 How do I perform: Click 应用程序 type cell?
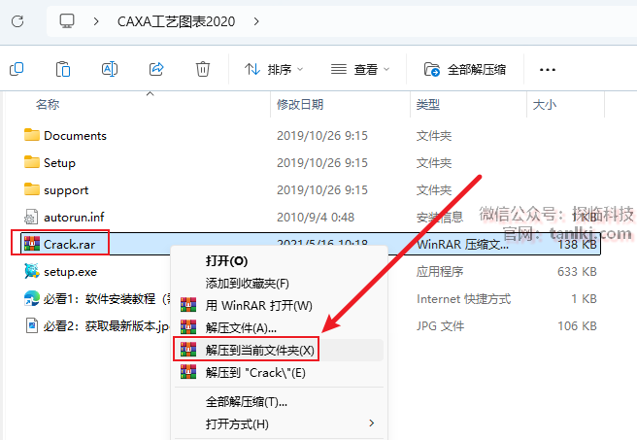(440, 271)
